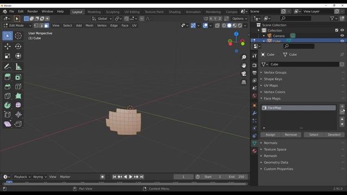Screen dimensions: 347x195
Task: Toggle Collection visibility eye
Action: [x=342, y=30]
